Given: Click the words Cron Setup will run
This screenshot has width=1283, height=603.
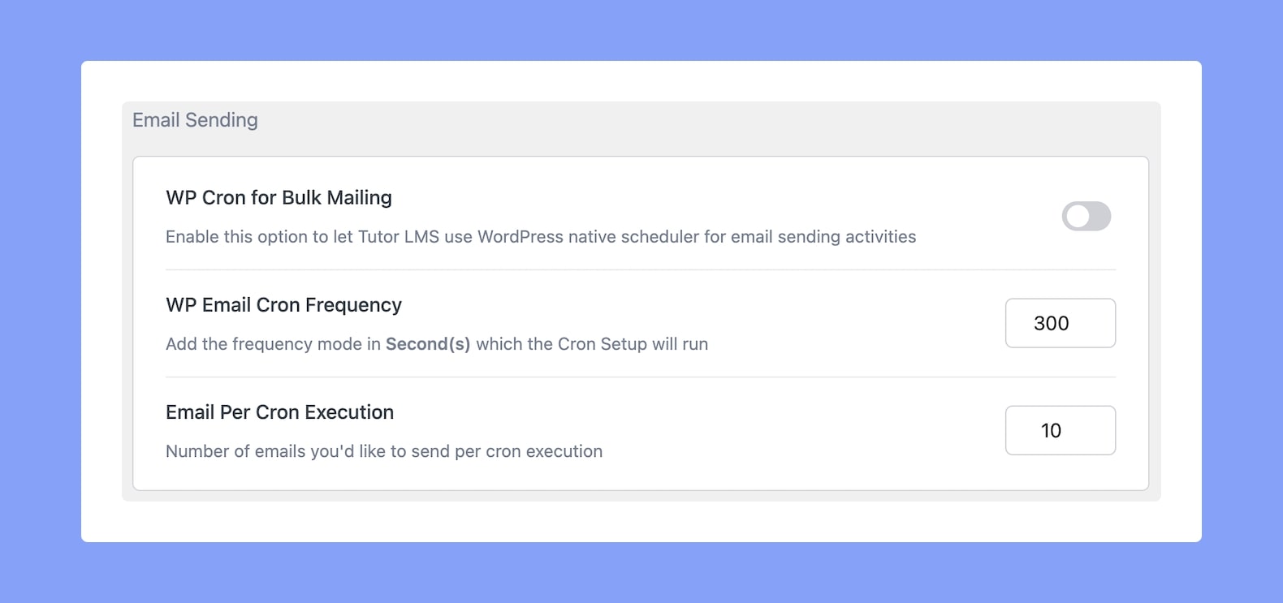Looking at the screenshot, I should (633, 344).
